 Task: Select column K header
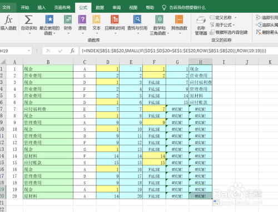(x=268, y=62)
